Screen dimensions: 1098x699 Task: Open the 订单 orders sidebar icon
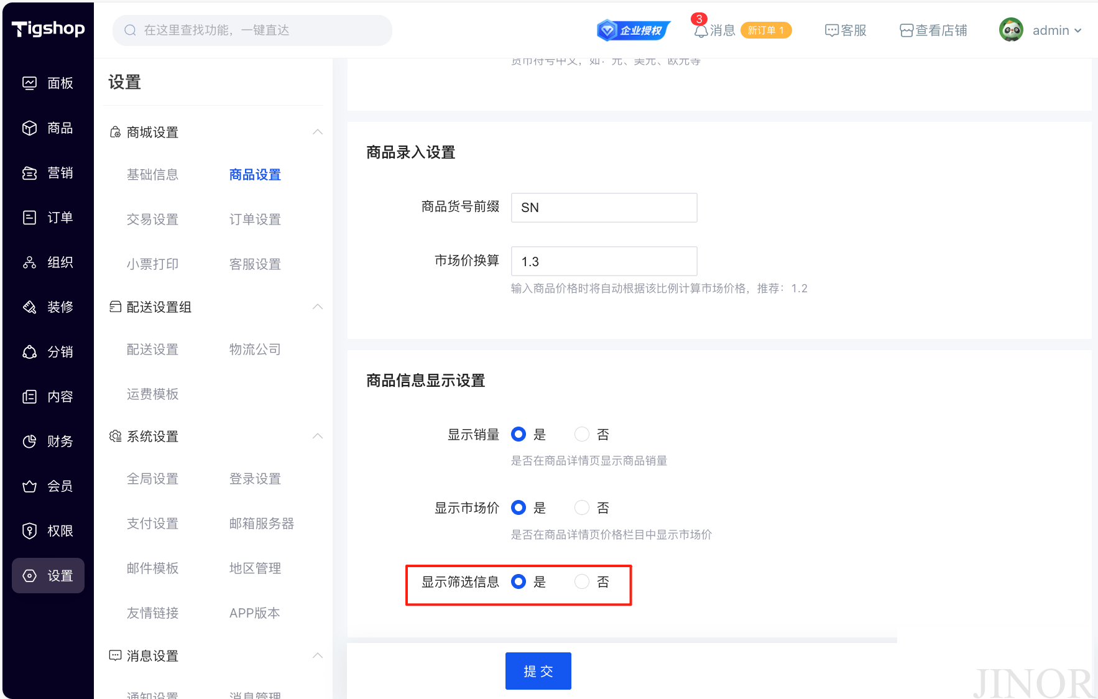29,218
